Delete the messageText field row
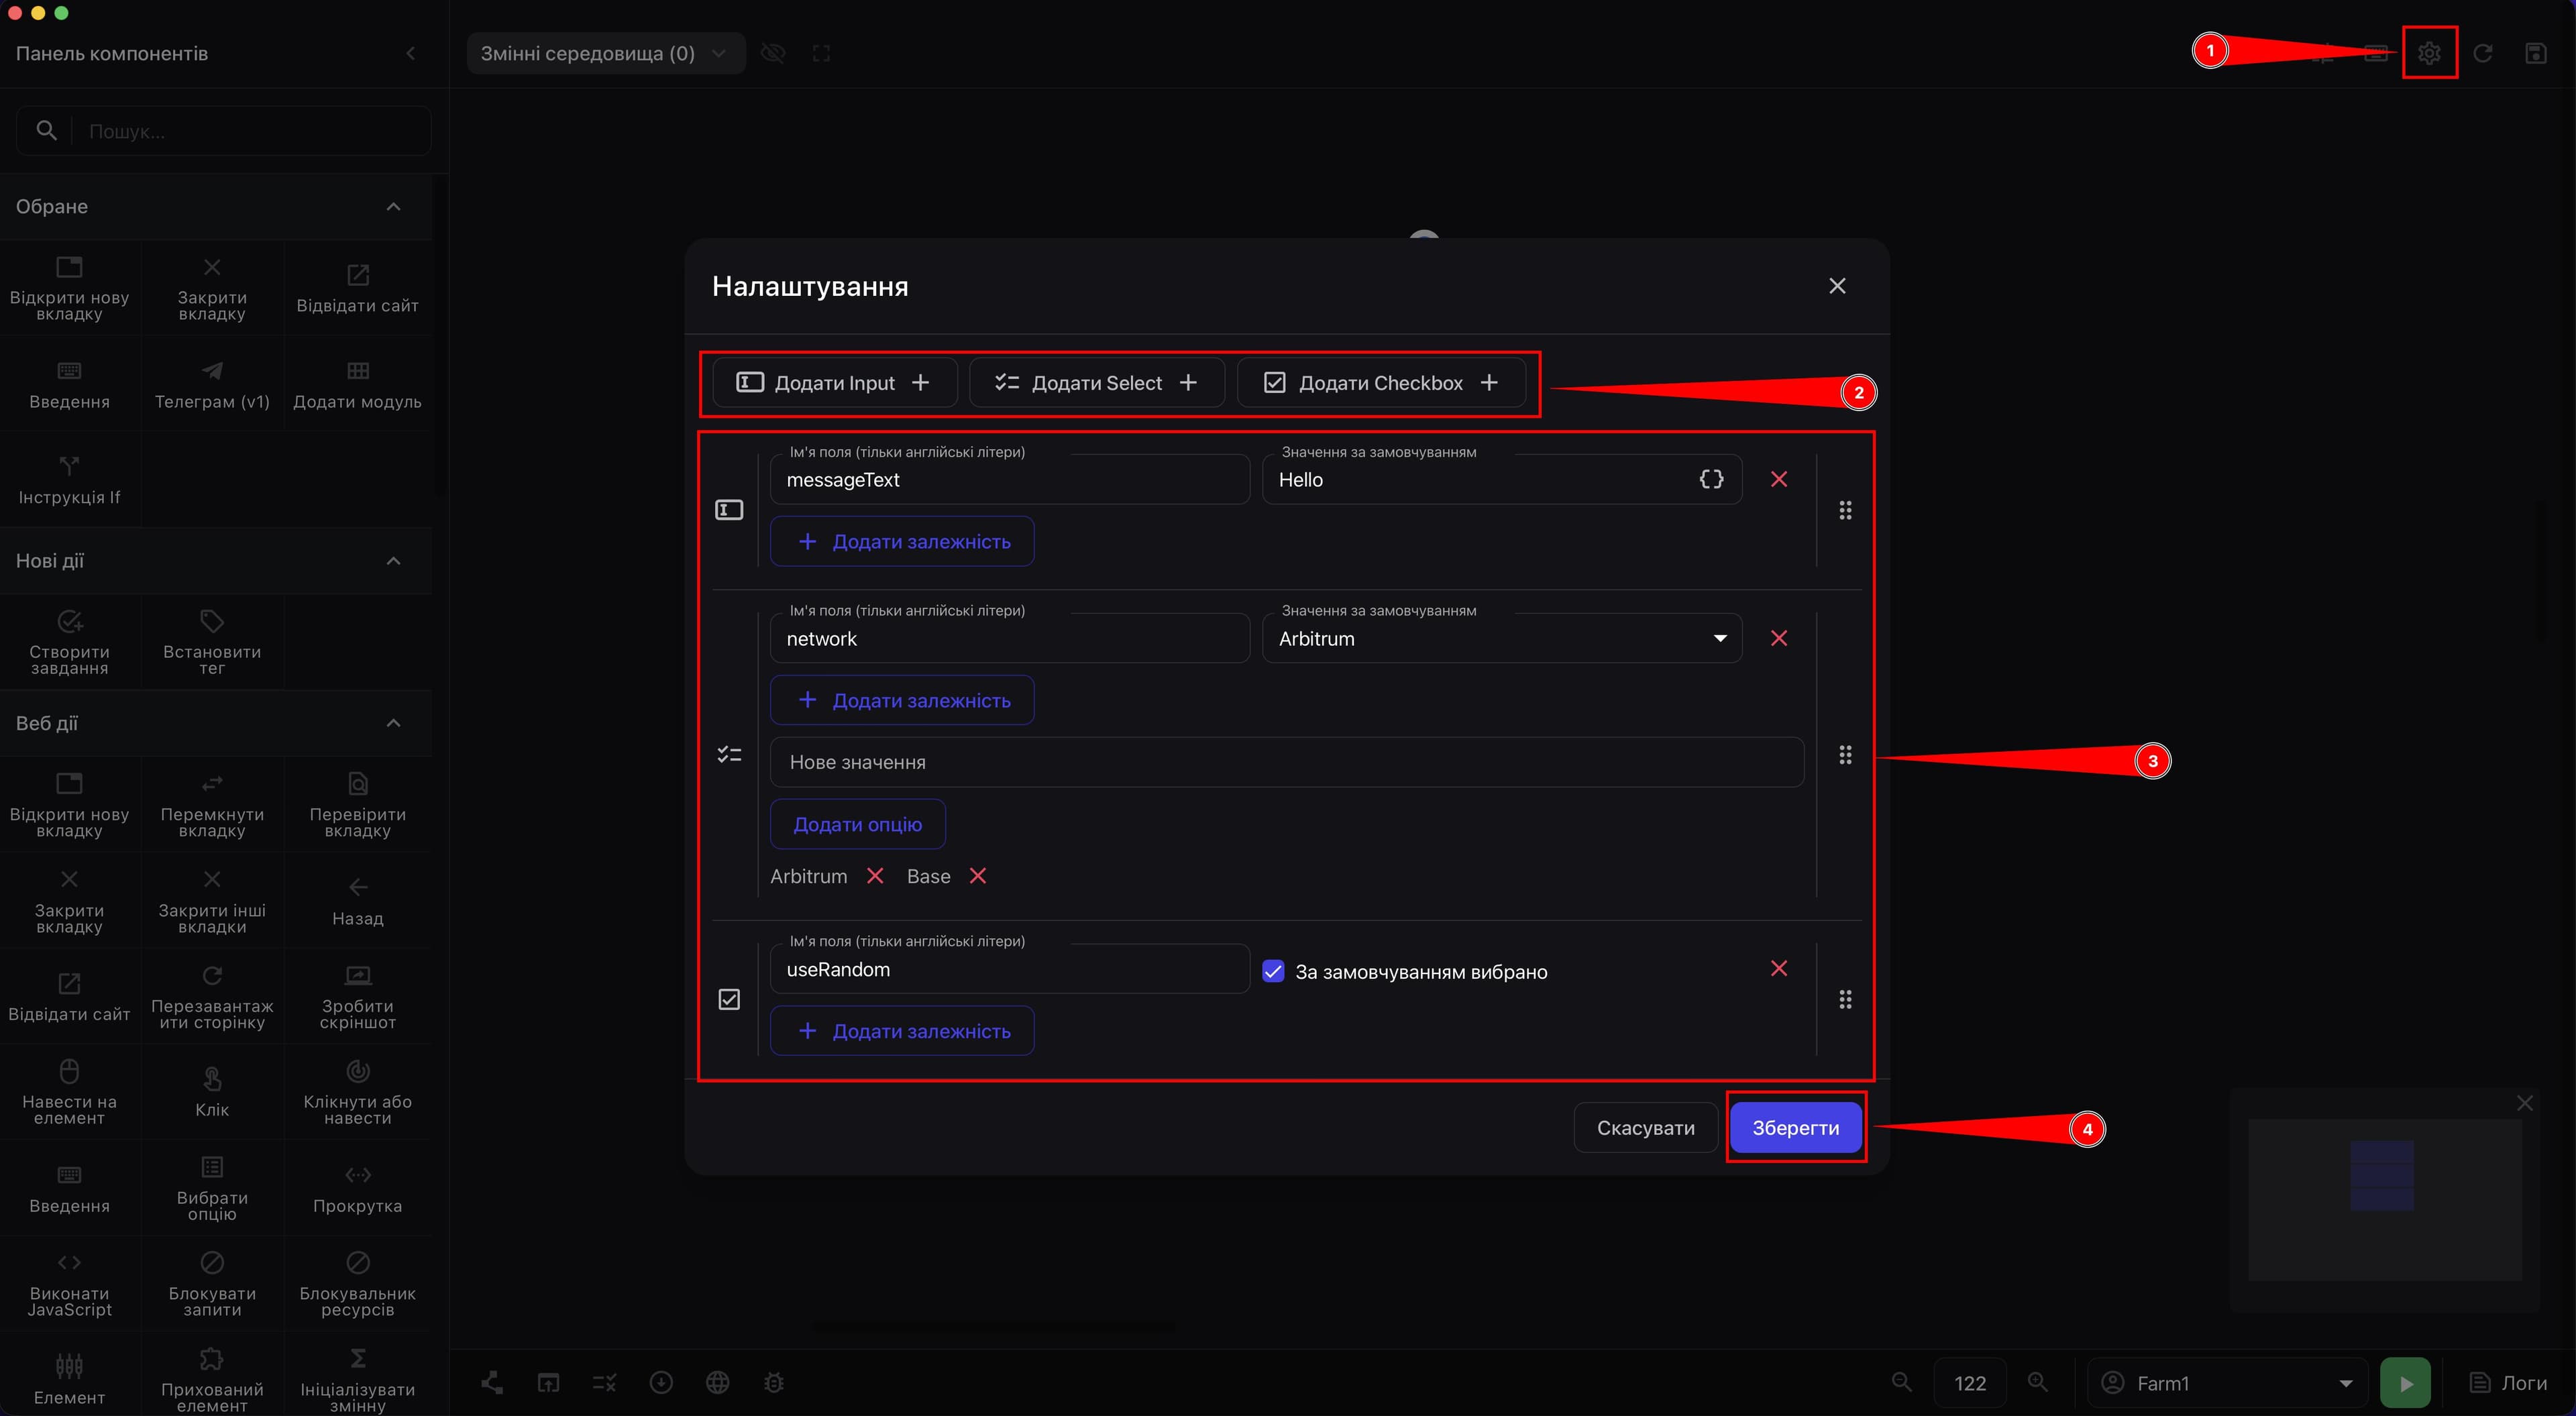Image resolution: width=2576 pixels, height=1416 pixels. pyautogui.click(x=1779, y=479)
